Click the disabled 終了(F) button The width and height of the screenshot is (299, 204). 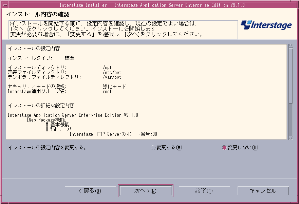pos(204,191)
